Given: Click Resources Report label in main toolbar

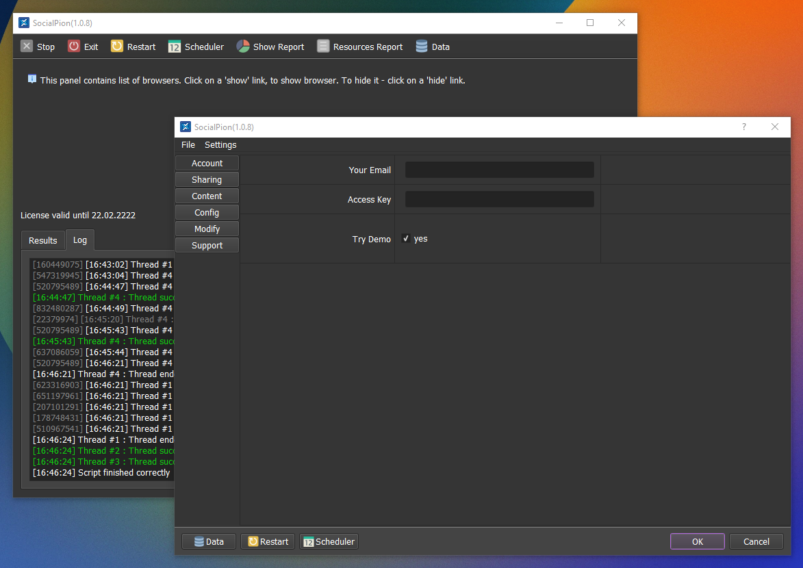Looking at the screenshot, I should tap(368, 47).
